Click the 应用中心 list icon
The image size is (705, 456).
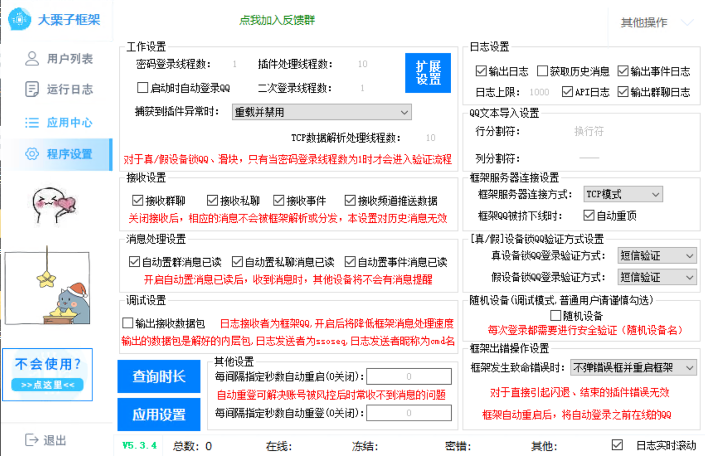coord(32,123)
